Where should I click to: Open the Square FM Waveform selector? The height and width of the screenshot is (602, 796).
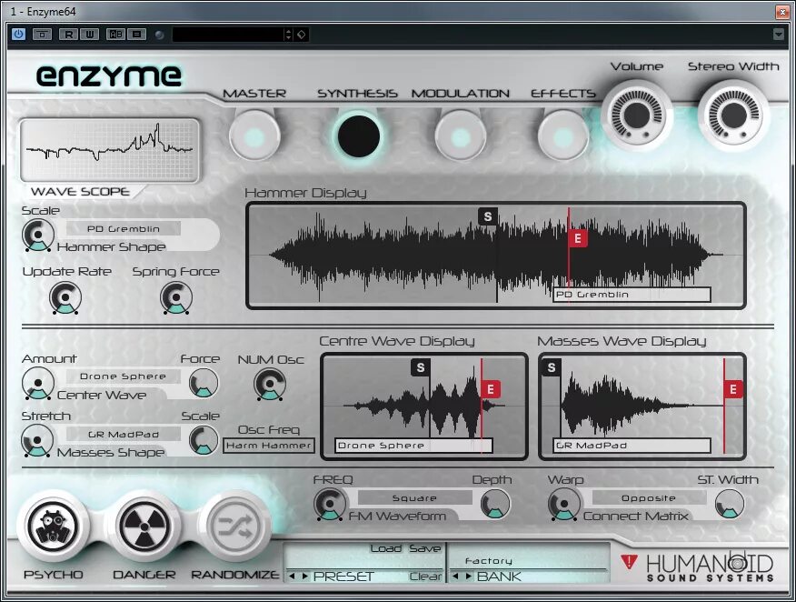tap(414, 497)
